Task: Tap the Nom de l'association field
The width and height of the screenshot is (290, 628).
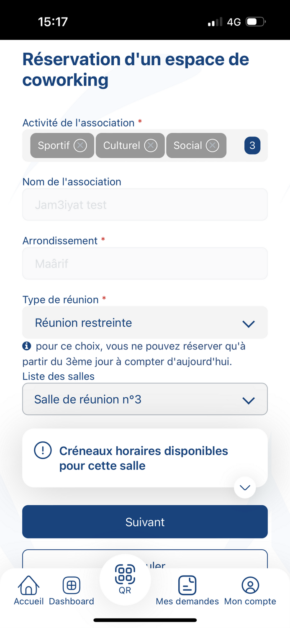Action: click(145, 204)
